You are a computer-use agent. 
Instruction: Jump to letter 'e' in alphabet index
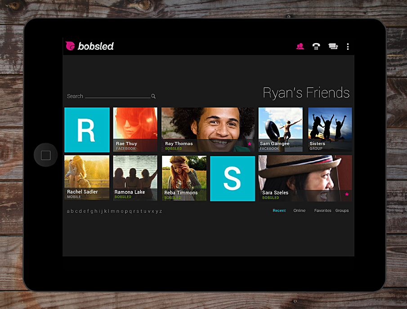(x=85, y=211)
